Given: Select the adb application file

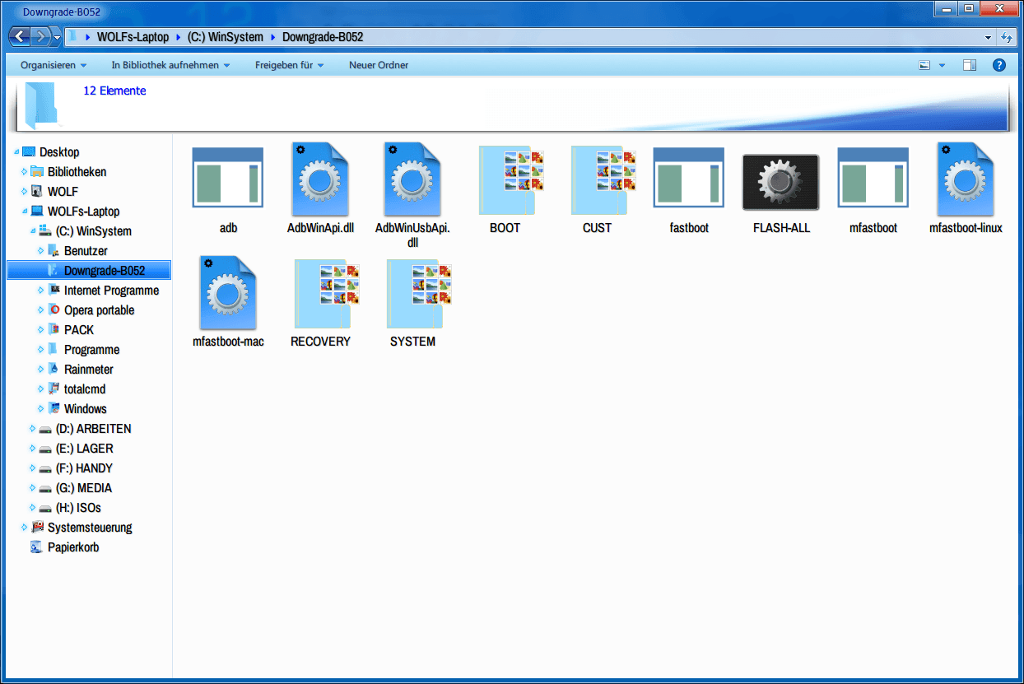Looking at the screenshot, I should point(228,189).
